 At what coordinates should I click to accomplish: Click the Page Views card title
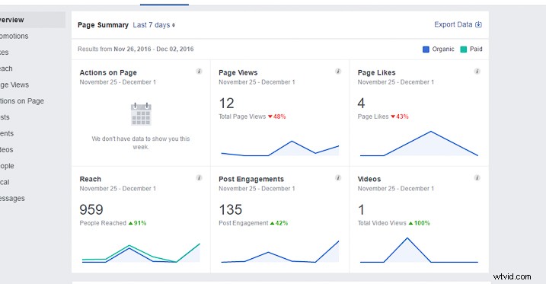click(238, 73)
